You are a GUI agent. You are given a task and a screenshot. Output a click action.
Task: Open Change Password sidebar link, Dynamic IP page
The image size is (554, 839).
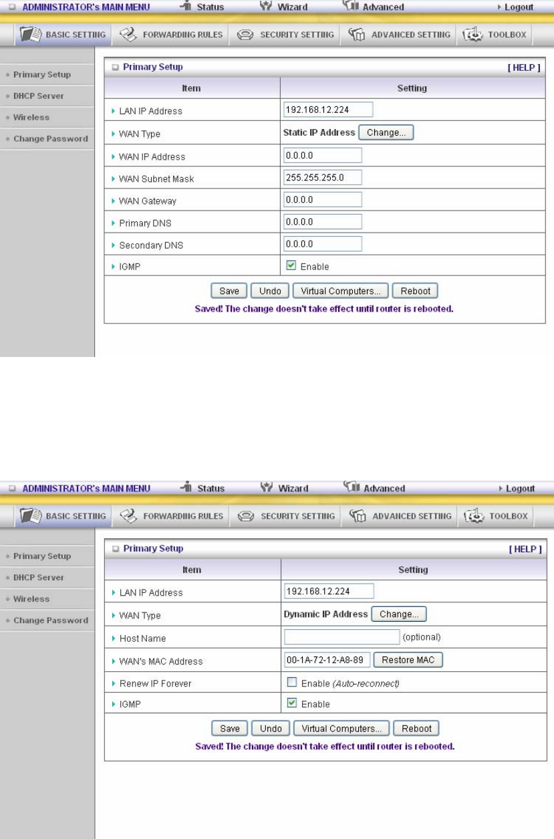50,620
